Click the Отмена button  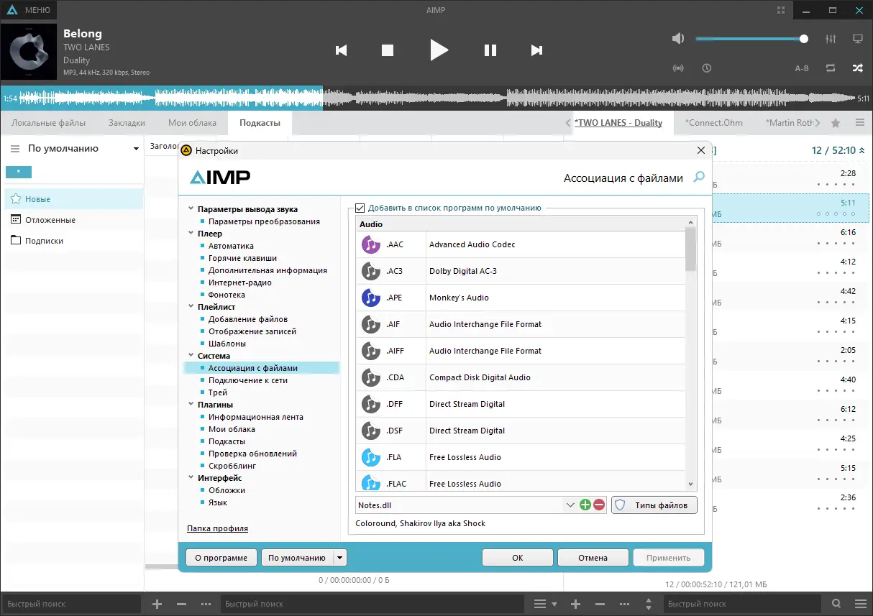(593, 558)
